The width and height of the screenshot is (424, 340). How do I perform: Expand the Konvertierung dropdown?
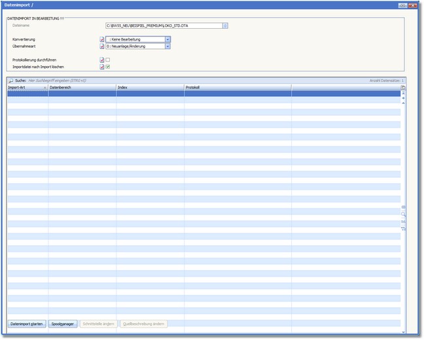[168, 39]
